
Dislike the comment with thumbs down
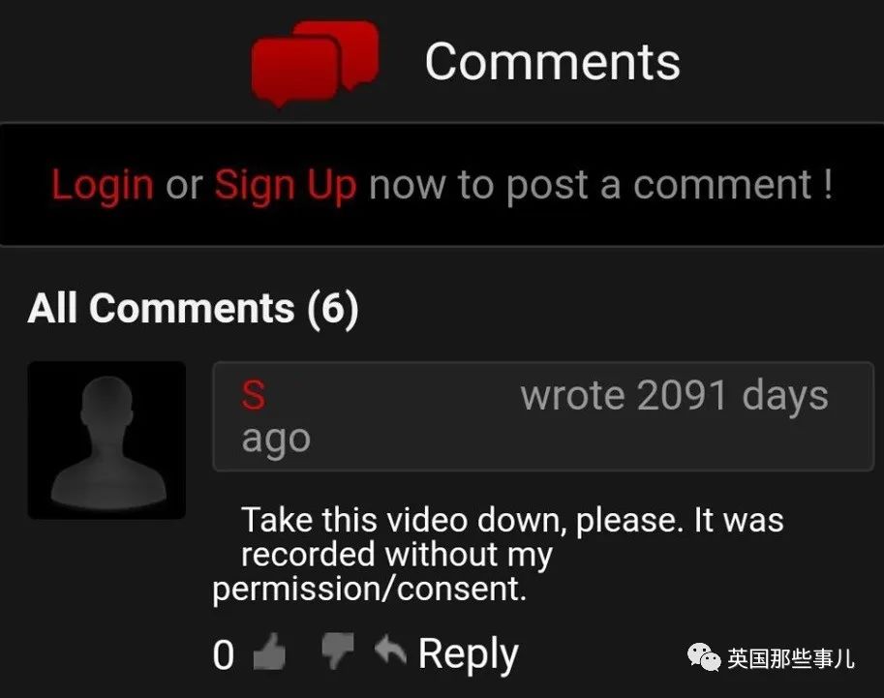(x=337, y=650)
